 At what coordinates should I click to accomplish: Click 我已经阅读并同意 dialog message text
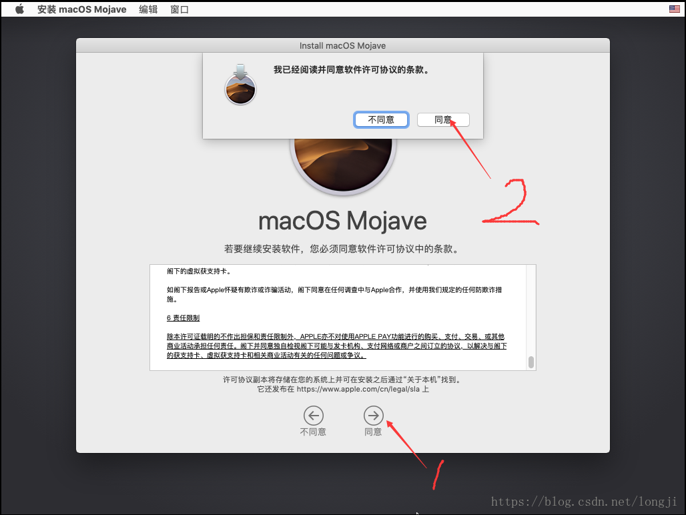tap(351, 69)
